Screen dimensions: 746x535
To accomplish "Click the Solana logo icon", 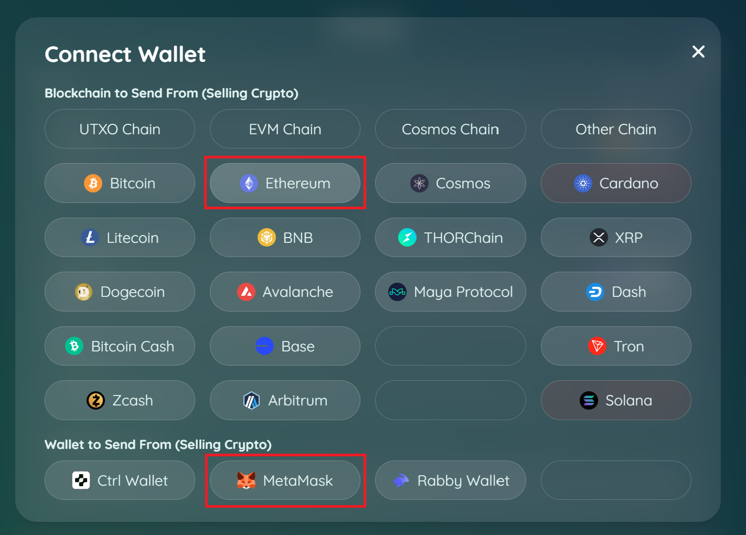I will pos(589,401).
